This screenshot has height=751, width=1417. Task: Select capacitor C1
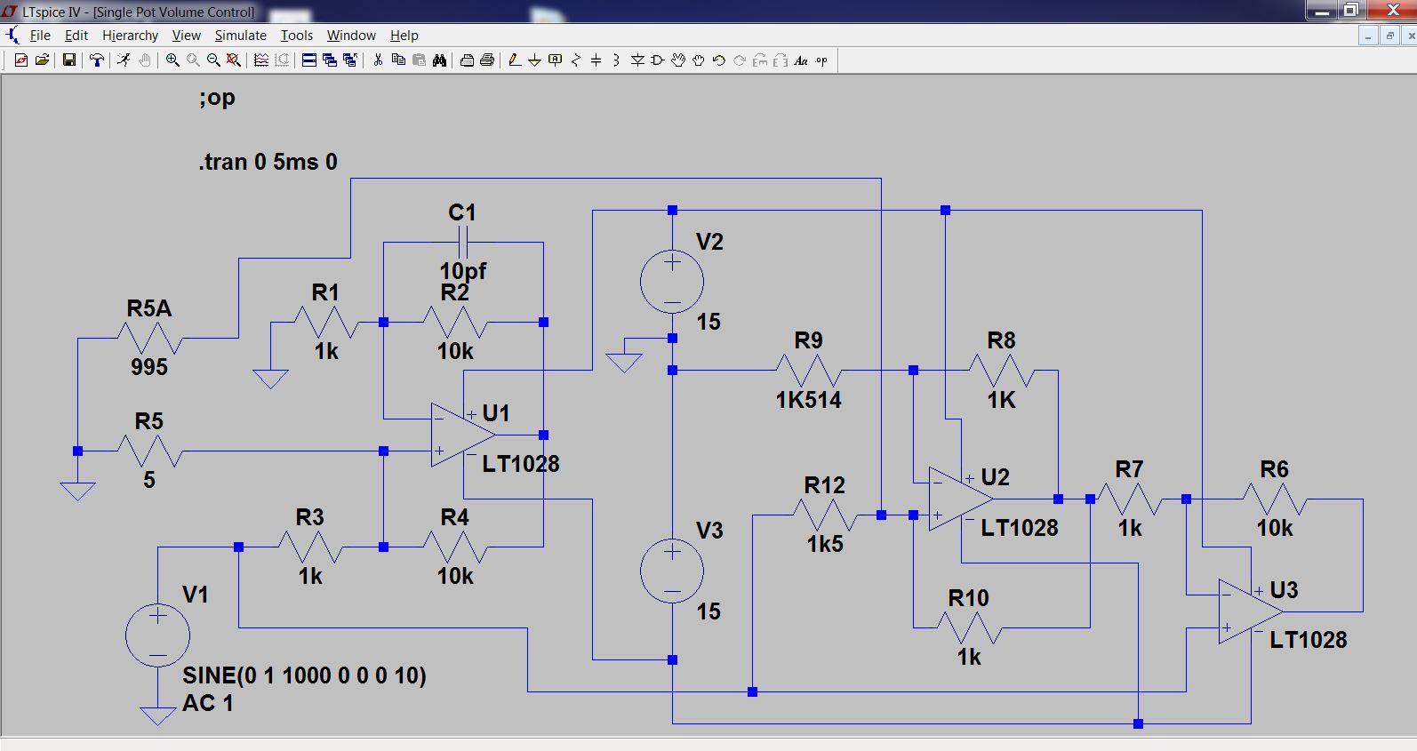[x=463, y=242]
